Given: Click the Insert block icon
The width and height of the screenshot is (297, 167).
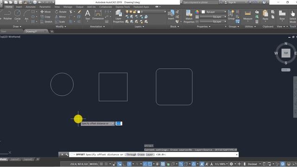Looking at the screenshot, I should click(x=171, y=15).
